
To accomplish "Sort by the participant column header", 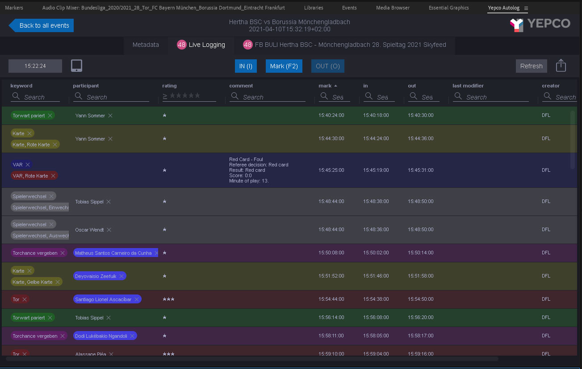I will [86, 86].
